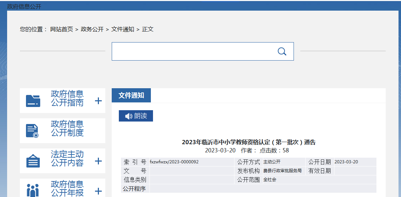This screenshot has width=401, height=197.
Task: Open 政府信息公开制度 menu text
Action: click(x=67, y=129)
